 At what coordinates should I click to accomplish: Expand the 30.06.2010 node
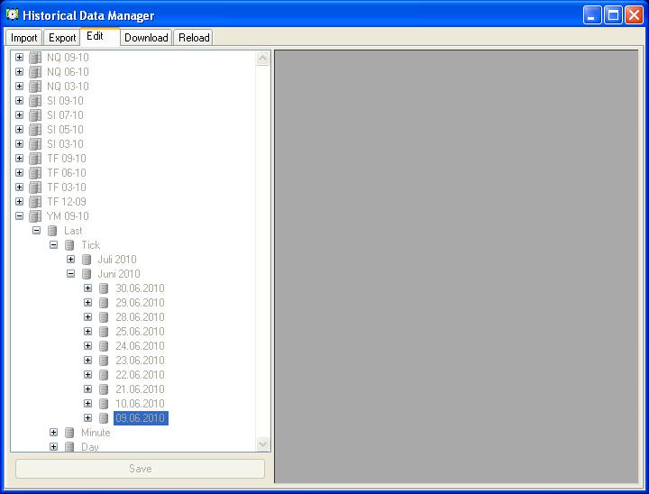pos(87,288)
